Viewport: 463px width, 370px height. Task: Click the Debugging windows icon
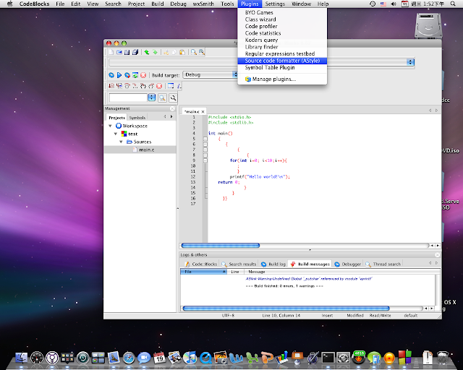[171, 86]
